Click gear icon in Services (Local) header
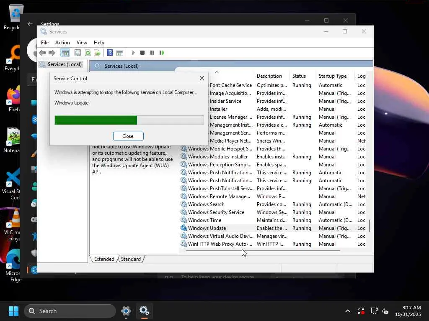Image resolution: width=429 pixels, height=321 pixels. point(97,66)
